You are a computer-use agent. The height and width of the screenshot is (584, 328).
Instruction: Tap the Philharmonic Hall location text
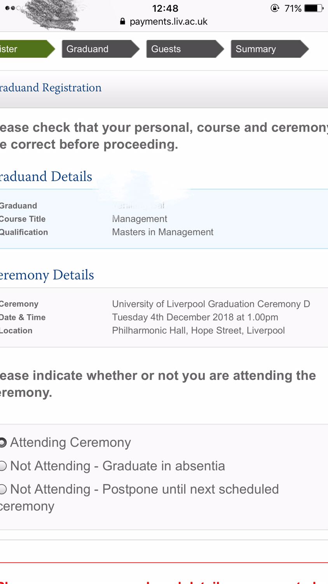click(x=198, y=331)
